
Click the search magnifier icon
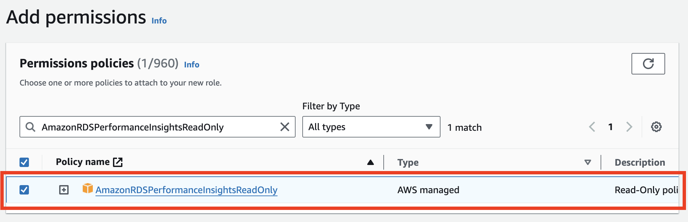coord(31,127)
